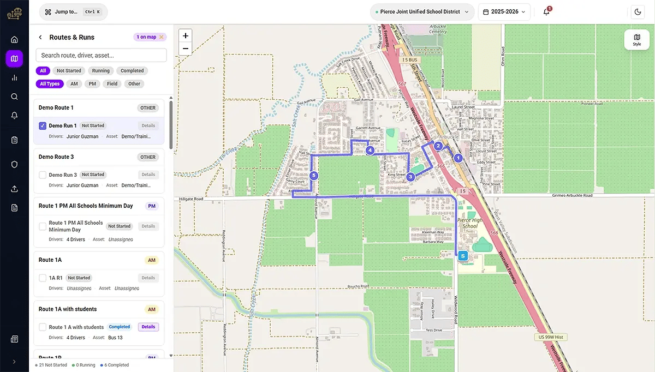Open the bell alerts icon in the sidebar
Screen dimensions: 655x372
14,115
